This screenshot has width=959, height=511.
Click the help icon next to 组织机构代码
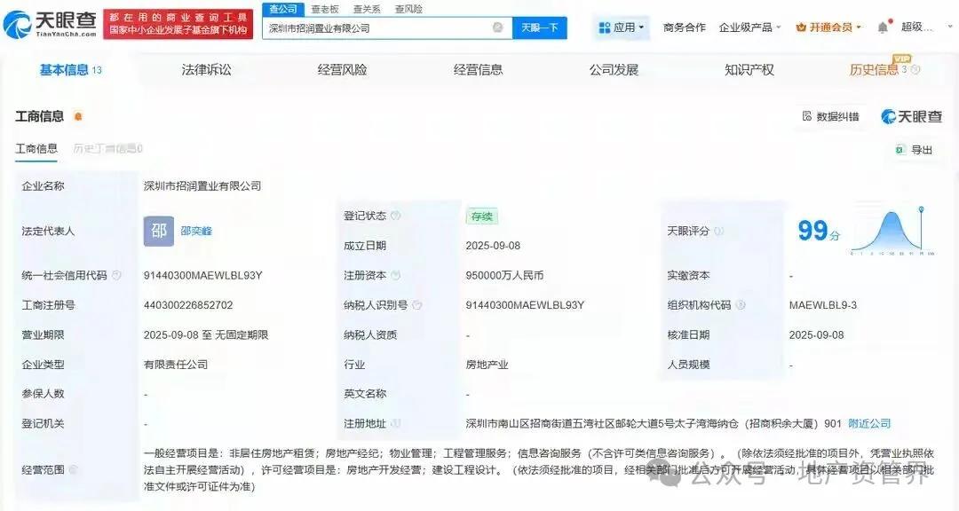[x=740, y=305]
